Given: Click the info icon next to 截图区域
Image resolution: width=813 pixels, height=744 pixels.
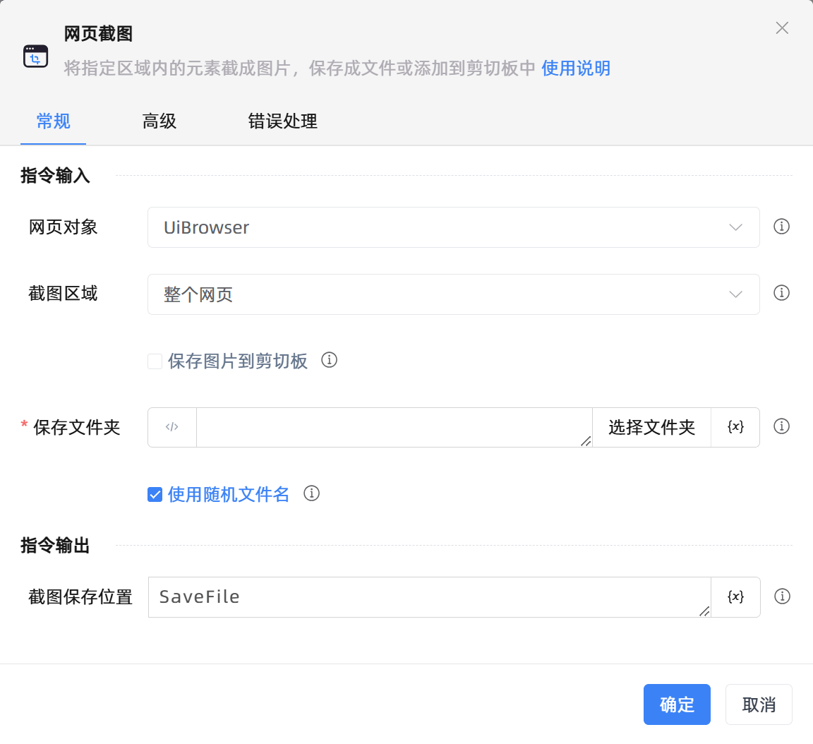Looking at the screenshot, I should click(782, 294).
